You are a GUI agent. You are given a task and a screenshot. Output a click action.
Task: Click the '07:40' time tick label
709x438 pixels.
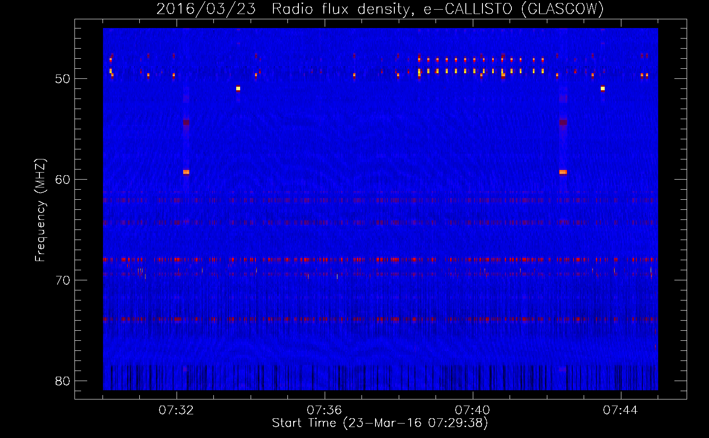click(472, 410)
